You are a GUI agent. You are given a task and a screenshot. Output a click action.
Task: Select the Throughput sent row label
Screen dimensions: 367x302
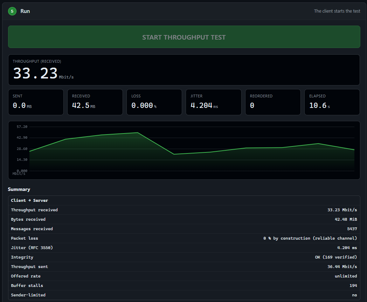click(29, 267)
